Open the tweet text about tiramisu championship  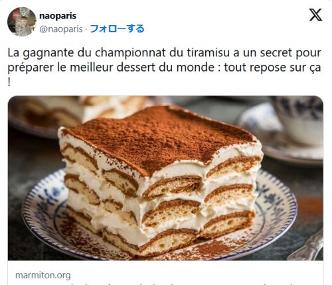(x=164, y=67)
